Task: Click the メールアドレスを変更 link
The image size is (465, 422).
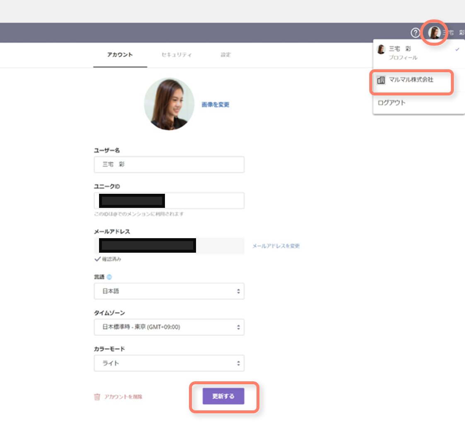Action: tap(276, 246)
